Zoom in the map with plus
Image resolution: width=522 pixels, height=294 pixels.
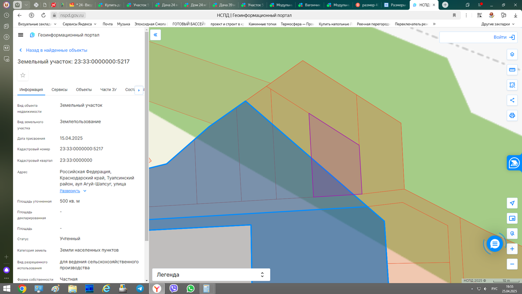point(512,249)
